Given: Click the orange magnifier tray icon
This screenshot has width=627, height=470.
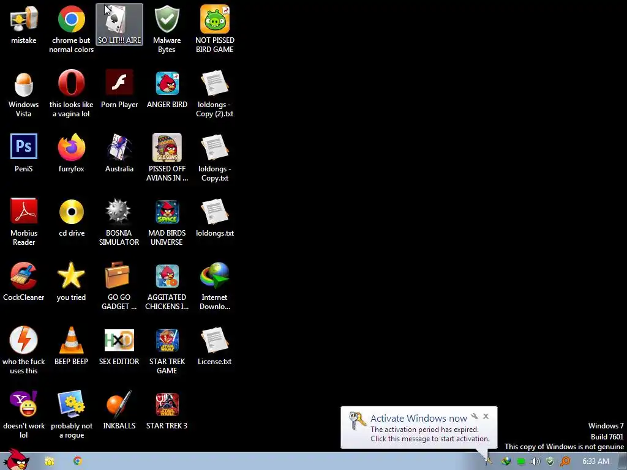Looking at the screenshot, I should click(565, 461).
